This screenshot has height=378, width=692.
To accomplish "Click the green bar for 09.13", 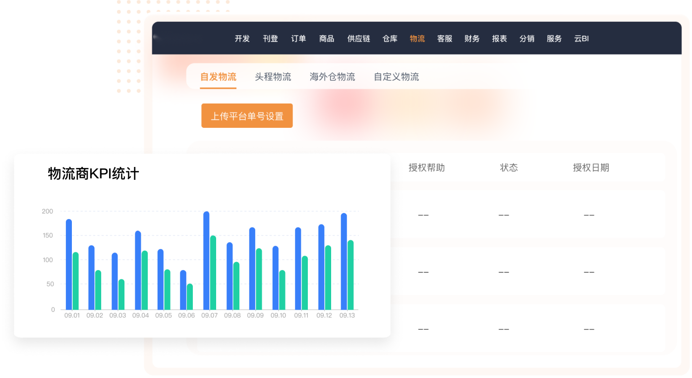I will click(x=350, y=275).
